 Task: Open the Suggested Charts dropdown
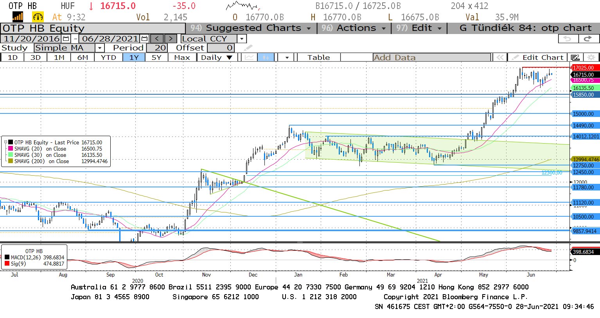251,28
